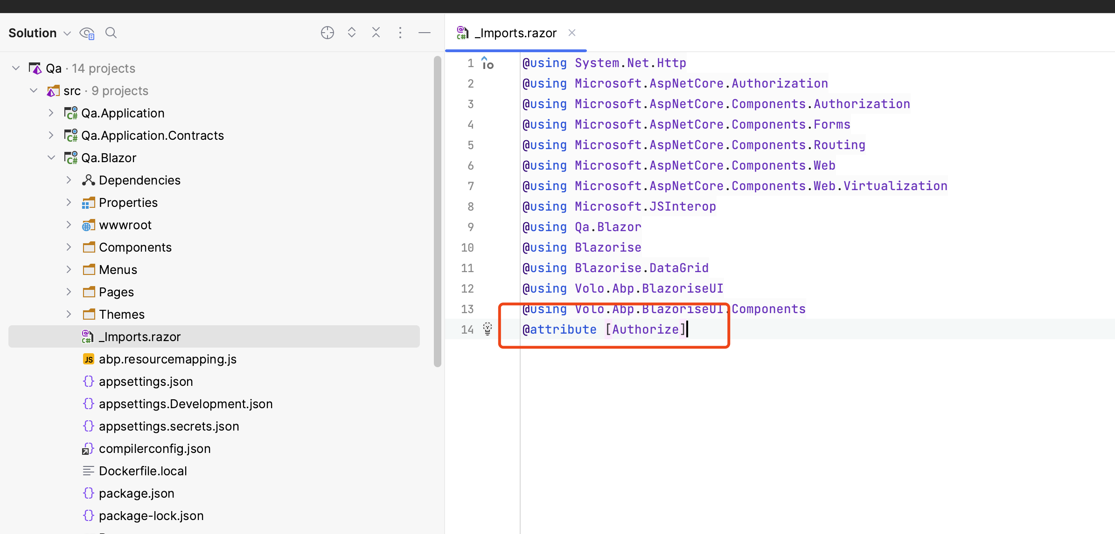The image size is (1115, 534).
Task: Expand the Qa.Application project node
Action: pyautogui.click(x=51, y=113)
